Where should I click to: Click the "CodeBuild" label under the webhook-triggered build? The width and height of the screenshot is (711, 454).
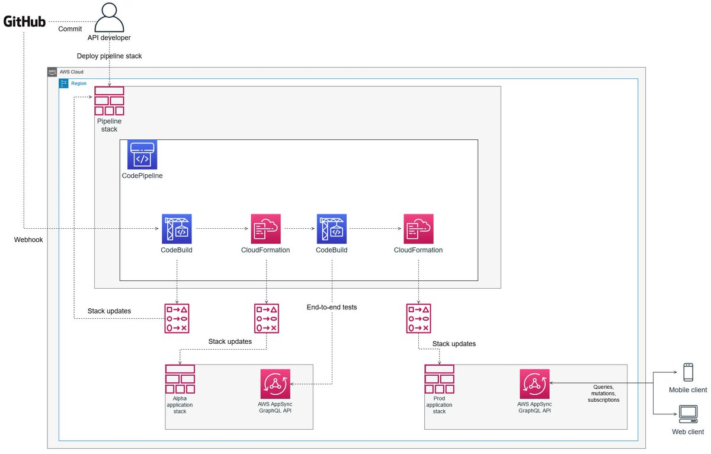pyautogui.click(x=177, y=250)
